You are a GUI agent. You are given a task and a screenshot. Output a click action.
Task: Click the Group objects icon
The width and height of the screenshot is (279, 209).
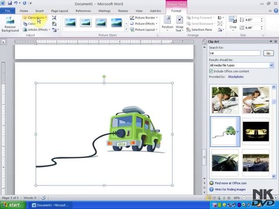click(x=220, y=24)
